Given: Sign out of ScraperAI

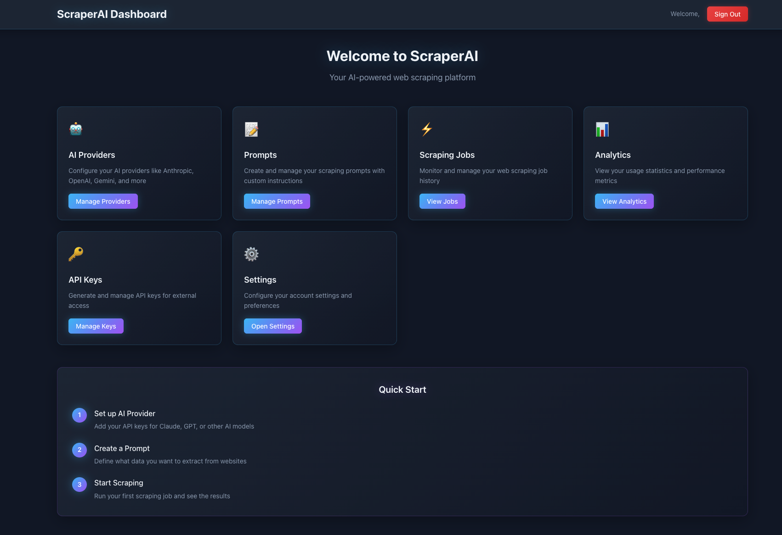Looking at the screenshot, I should click(x=727, y=14).
